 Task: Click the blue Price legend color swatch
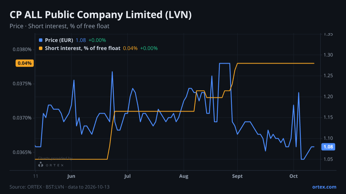click(x=40, y=40)
